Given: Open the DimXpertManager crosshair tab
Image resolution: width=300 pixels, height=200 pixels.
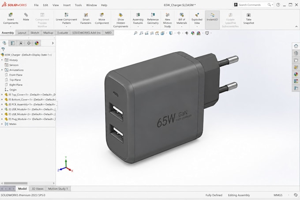Looking at the screenshot, I should coord(29,43).
